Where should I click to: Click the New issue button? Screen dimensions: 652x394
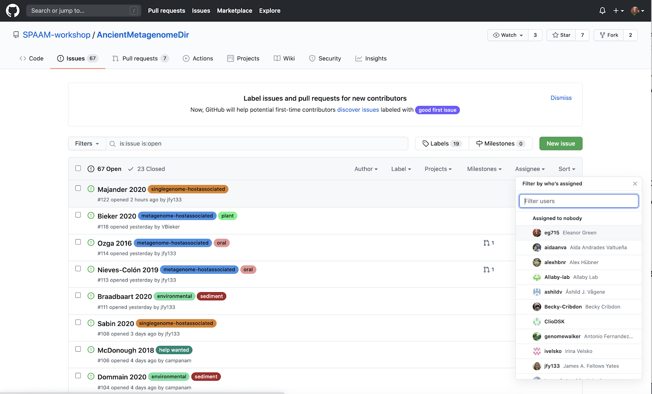pos(561,143)
